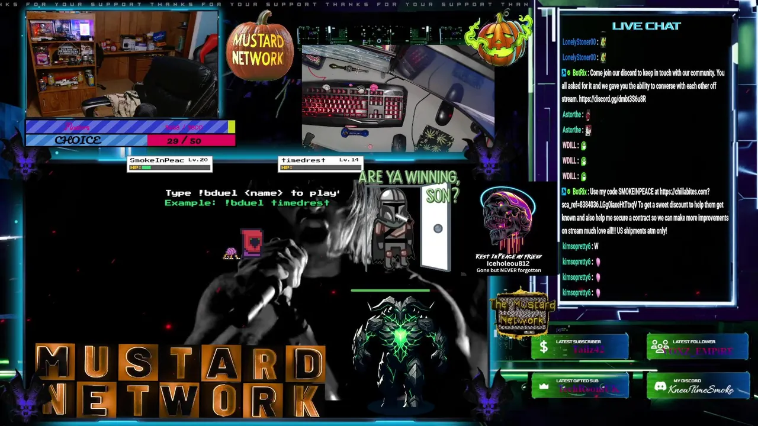
Task: Click the red heart banner sprite
Action: click(252, 243)
